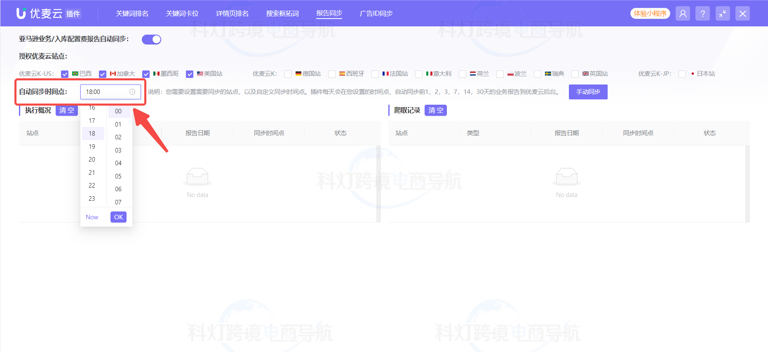
Task: Click 状态 column header in 执行概况
Action: [x=341, y=133]
